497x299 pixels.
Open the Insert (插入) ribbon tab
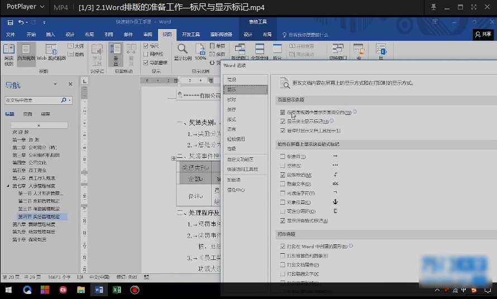tap(50, 35)
